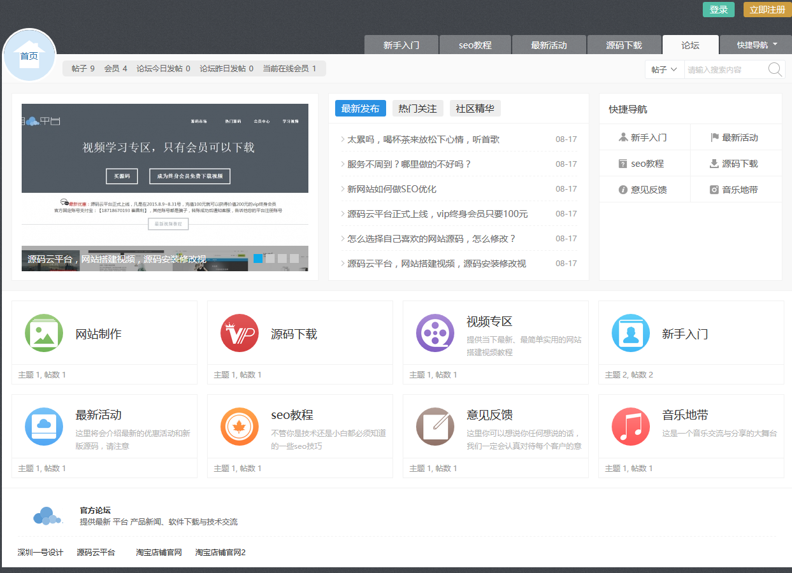Image resolution: width=792 pixels, height=573 pixels.
Task: Click the 首页 home house icon
Action: click(x=29, y=55)
